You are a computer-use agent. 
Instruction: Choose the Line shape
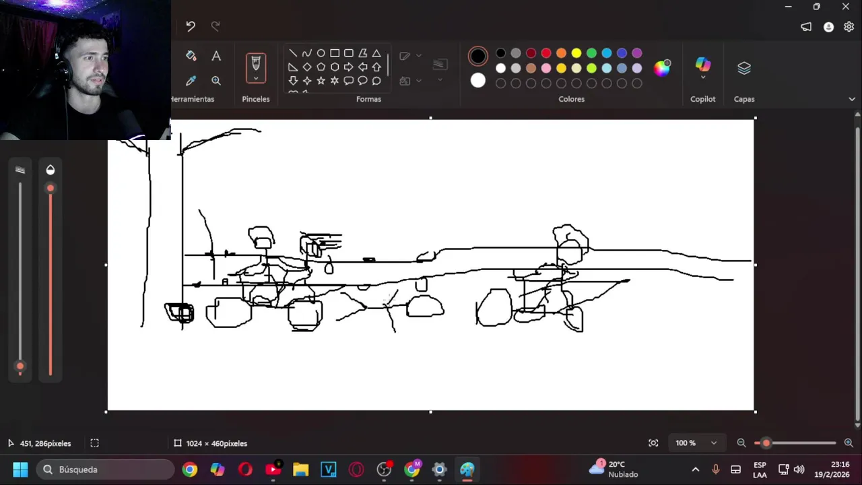click(293, 53)
